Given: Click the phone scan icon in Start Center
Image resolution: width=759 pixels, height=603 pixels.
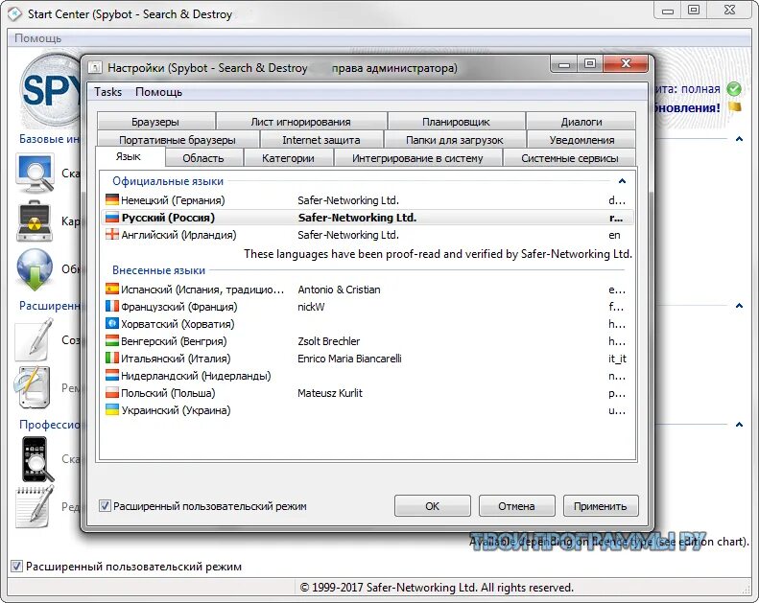Looking at the screenshot, I should [x=36, y=459].
